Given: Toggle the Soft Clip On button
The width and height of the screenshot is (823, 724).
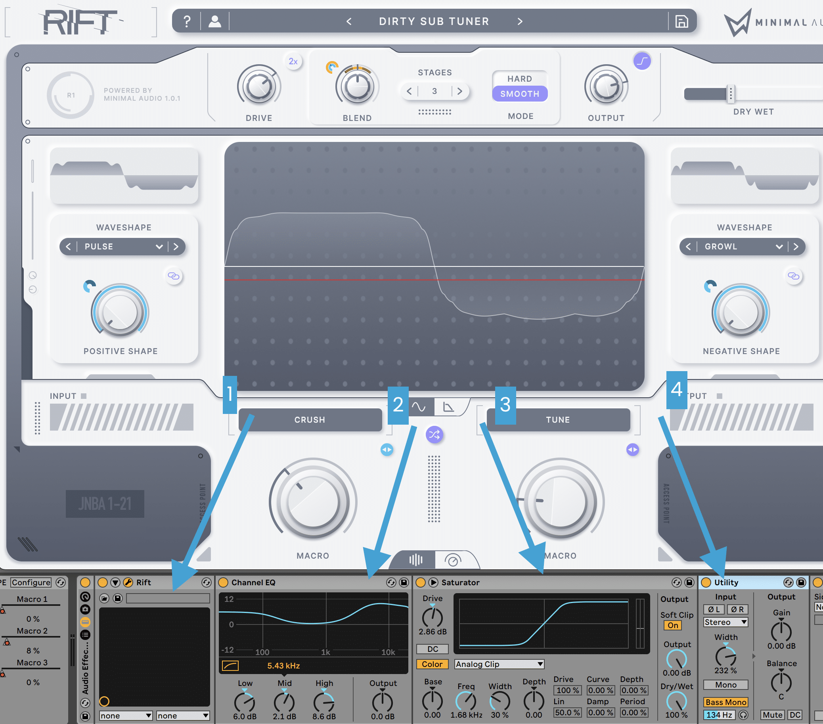Looking at the screenshot, I should [673, 625].
